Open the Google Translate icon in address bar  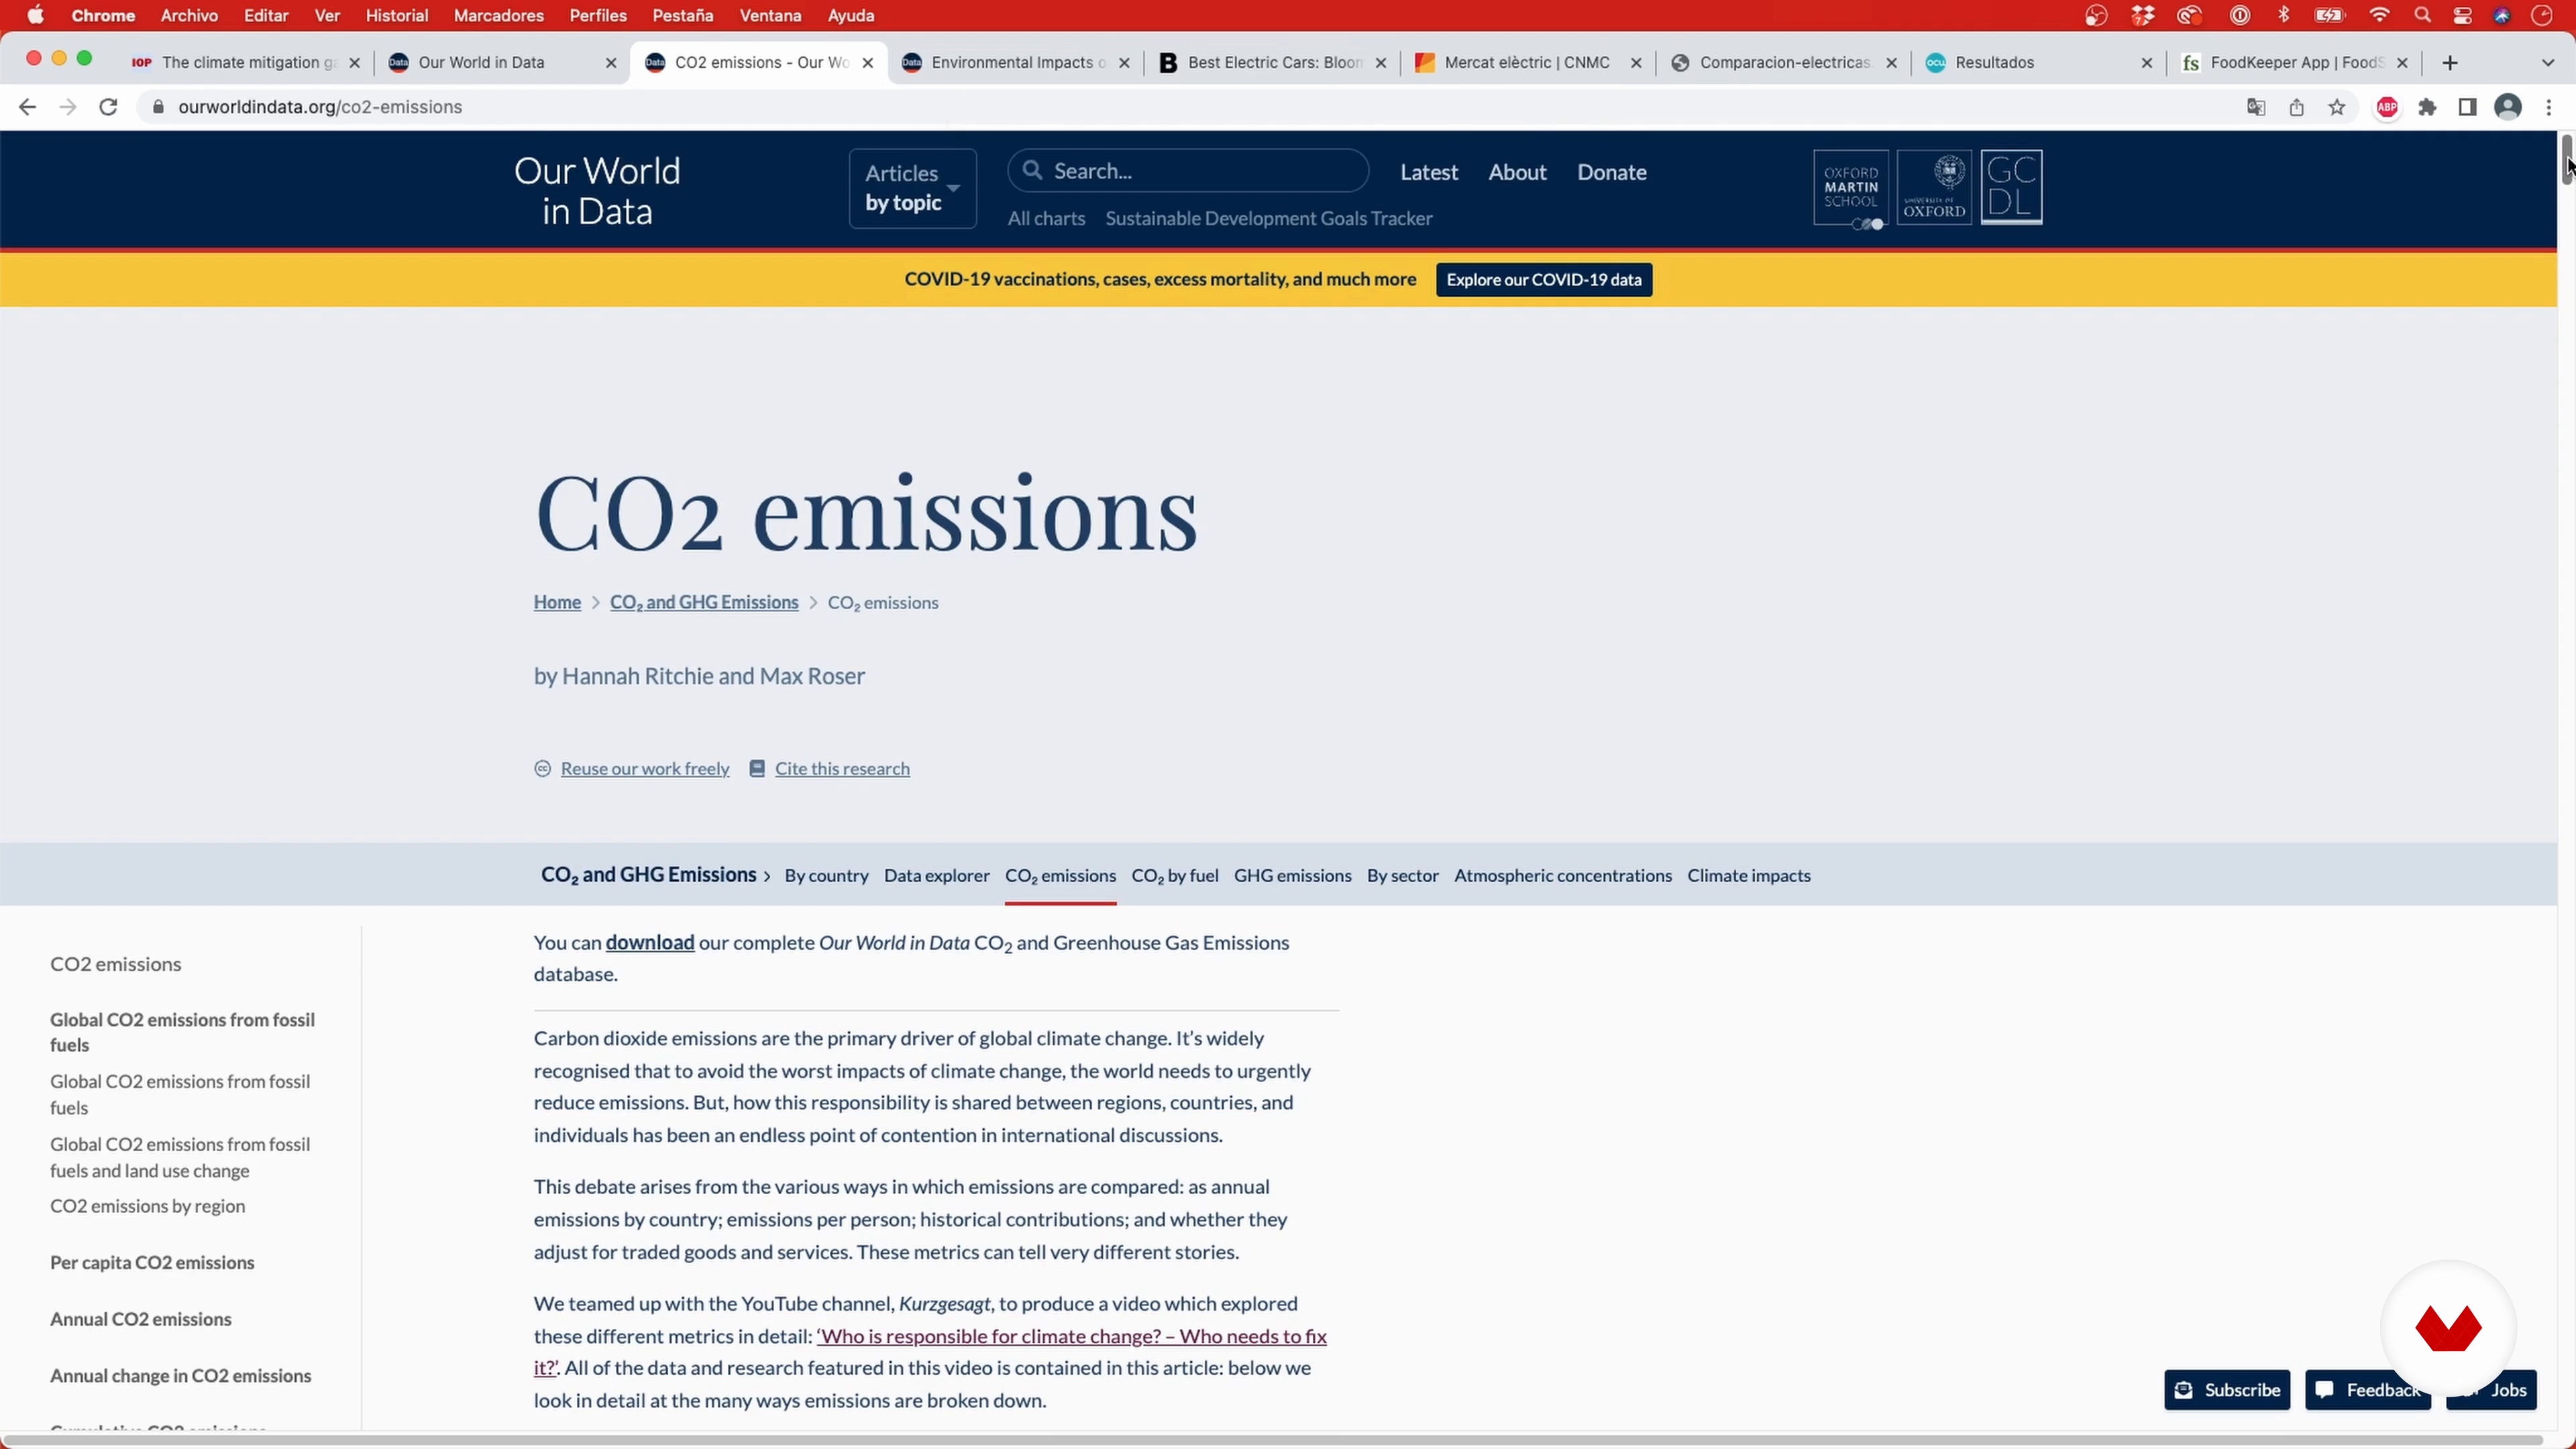(2256, 107)
